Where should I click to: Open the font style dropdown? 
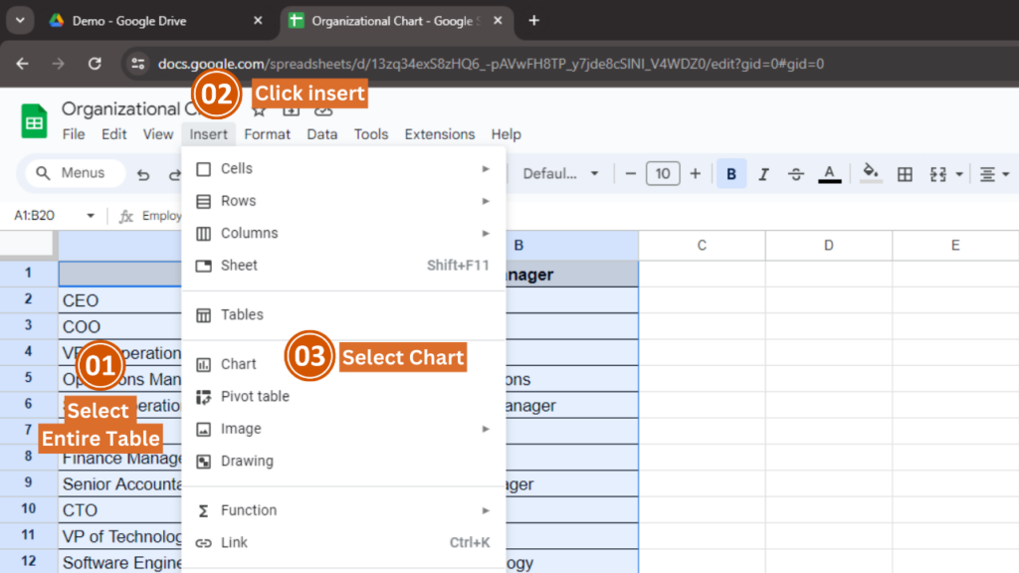560,173
